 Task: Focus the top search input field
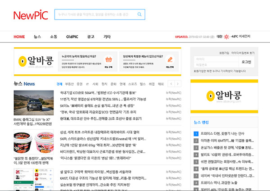(100, 14)
